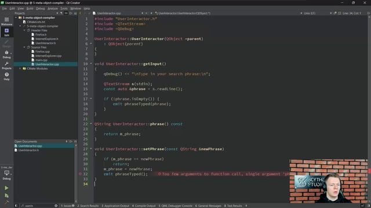The width and height of the screenshot is (371, 208).
Task: Toggle the left sidebar icon in status bar
Action: [16, 206]
